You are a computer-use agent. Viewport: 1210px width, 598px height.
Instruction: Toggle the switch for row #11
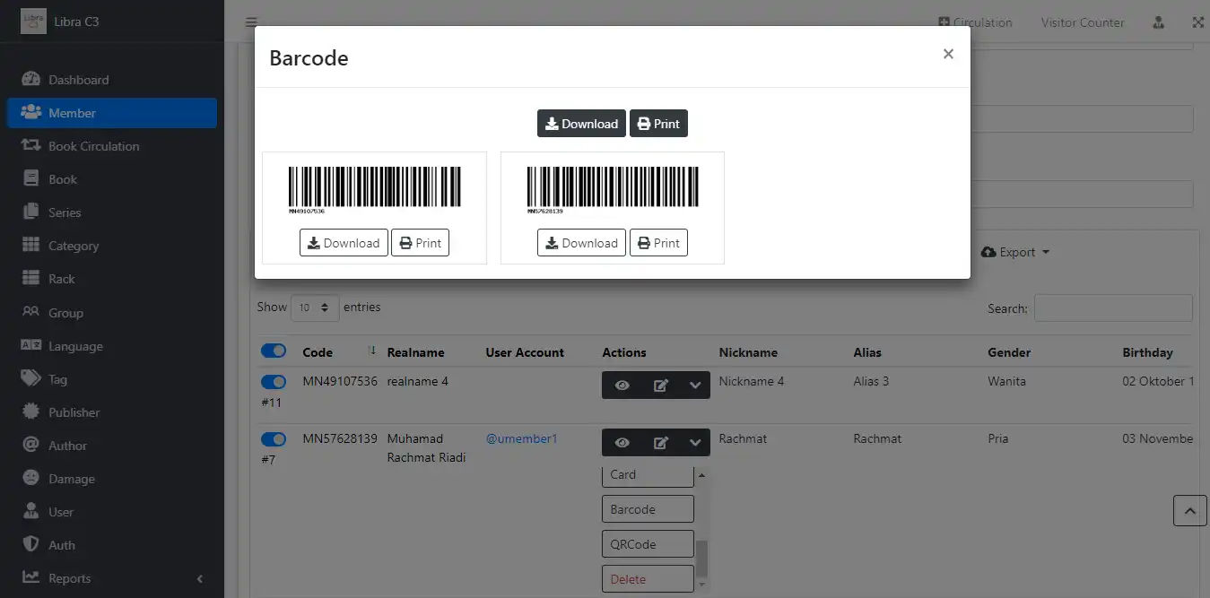[x=274, y=382]
